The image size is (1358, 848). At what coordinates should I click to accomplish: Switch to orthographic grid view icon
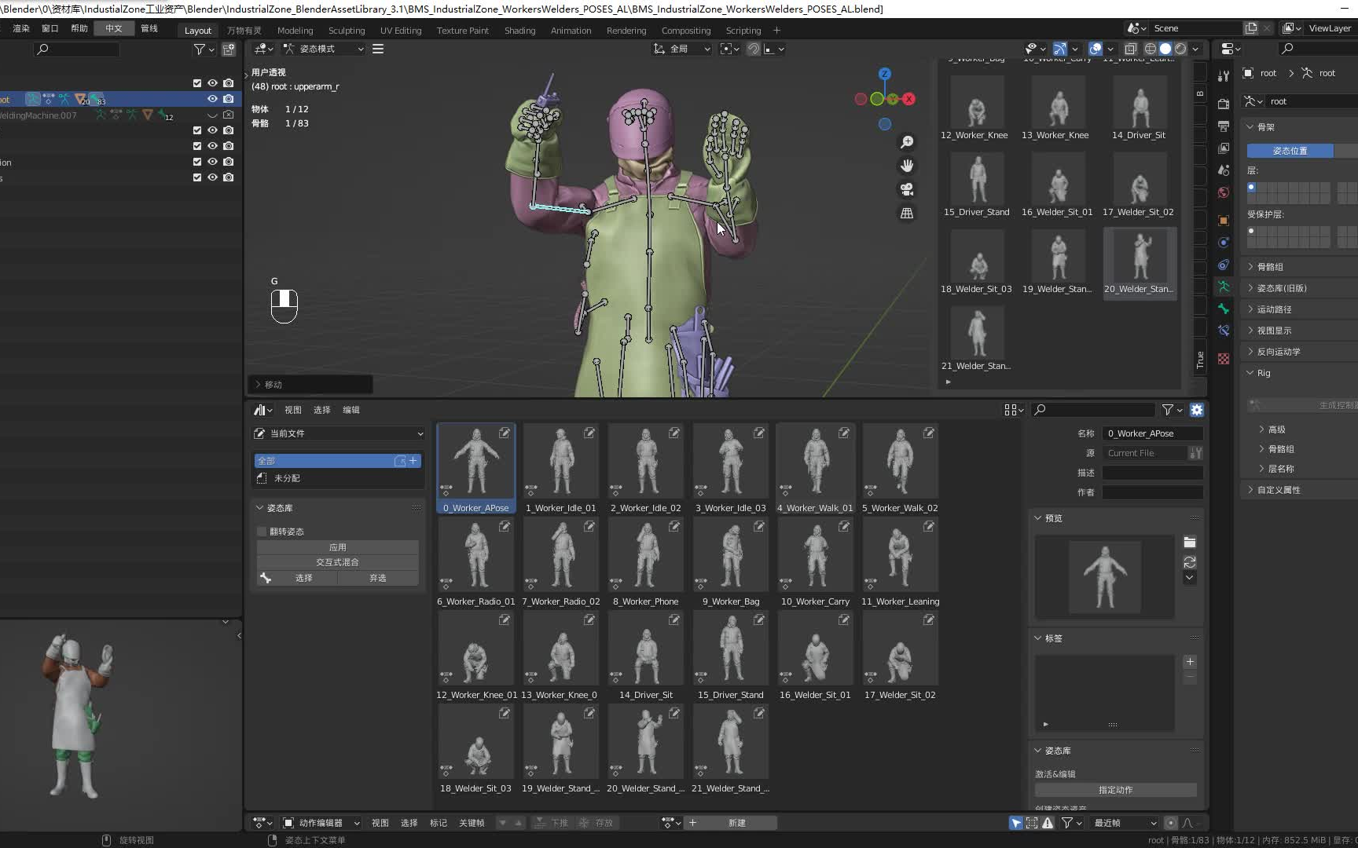point(907,214)
